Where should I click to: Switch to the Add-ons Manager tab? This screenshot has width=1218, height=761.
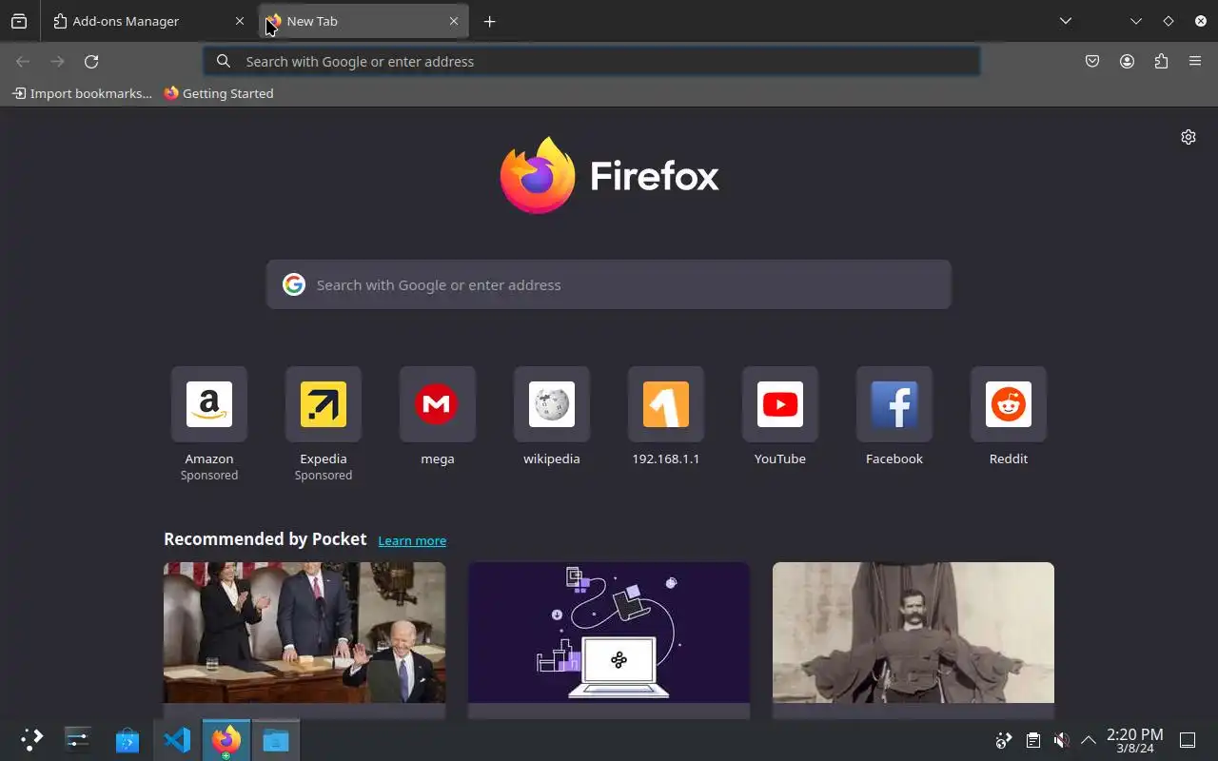tap(149, 21)
